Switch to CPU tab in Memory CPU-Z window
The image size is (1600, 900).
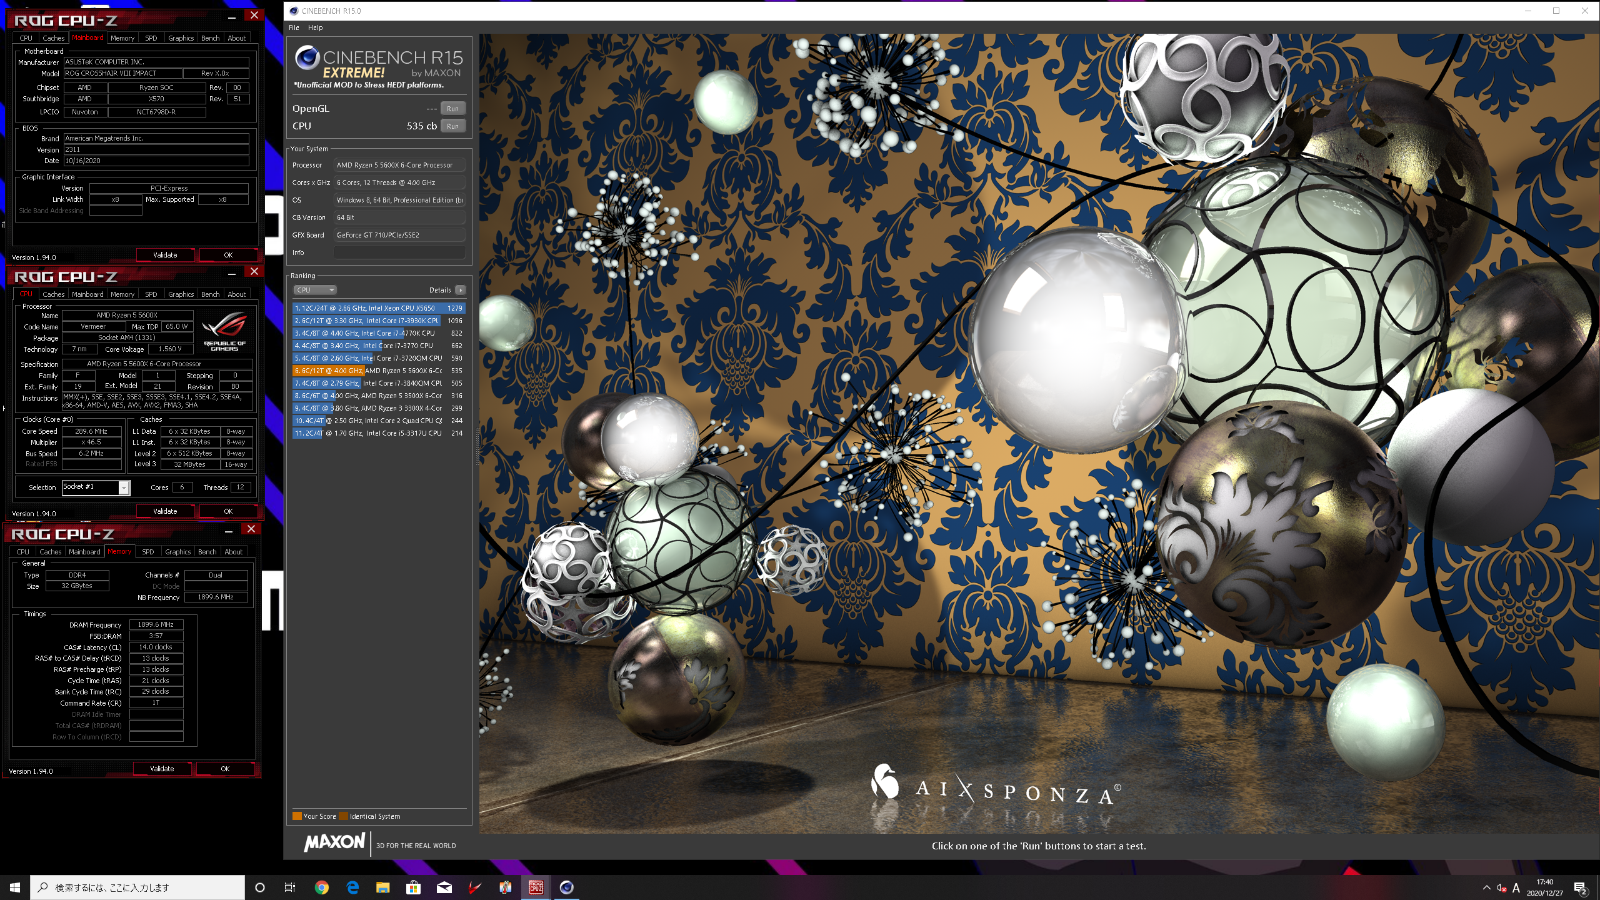point(22,552)
